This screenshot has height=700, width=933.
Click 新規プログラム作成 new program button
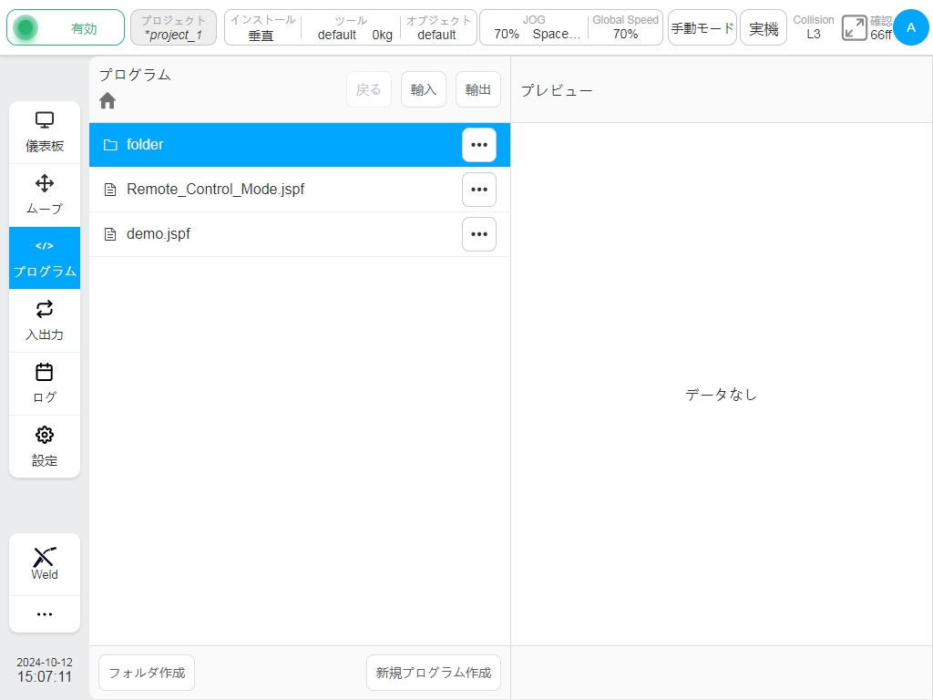[x=433, y=673]
